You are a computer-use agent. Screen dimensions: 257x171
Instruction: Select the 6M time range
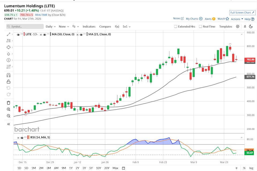coord(56,168)
